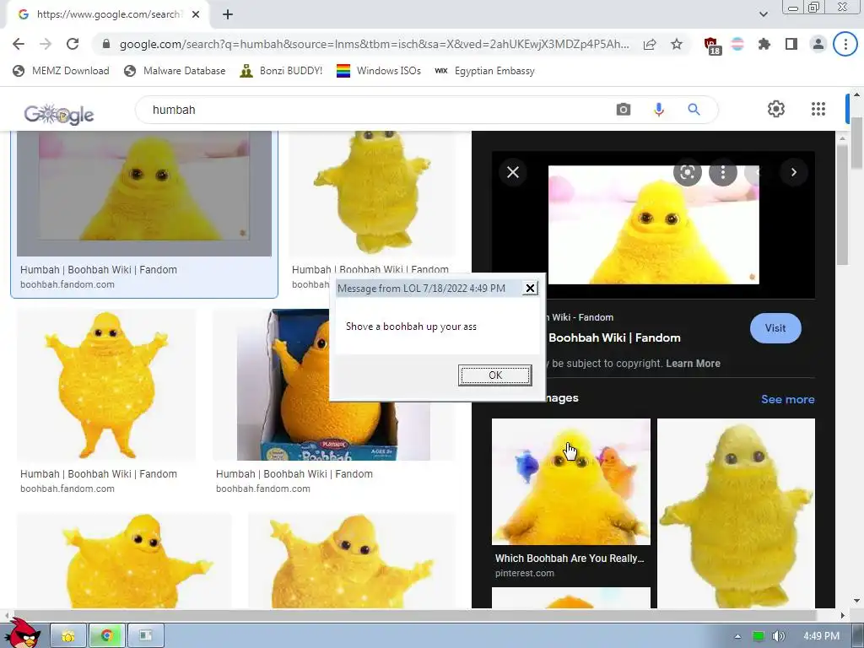Open the sparkly Humbah arms-out thumbnail

tap(106, 385)
